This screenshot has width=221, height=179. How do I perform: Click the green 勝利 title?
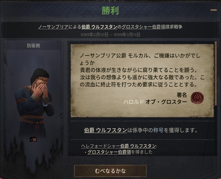[110, 11]
